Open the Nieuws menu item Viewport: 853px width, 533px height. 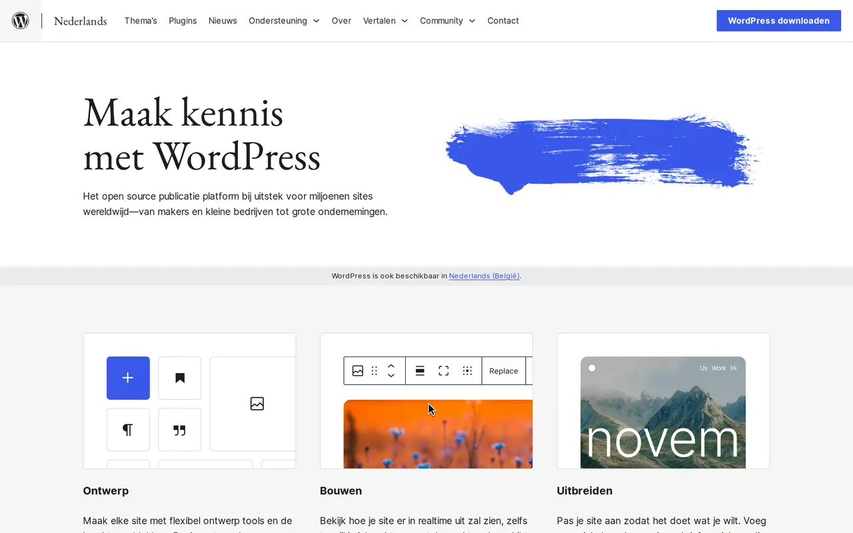[223, 21]
